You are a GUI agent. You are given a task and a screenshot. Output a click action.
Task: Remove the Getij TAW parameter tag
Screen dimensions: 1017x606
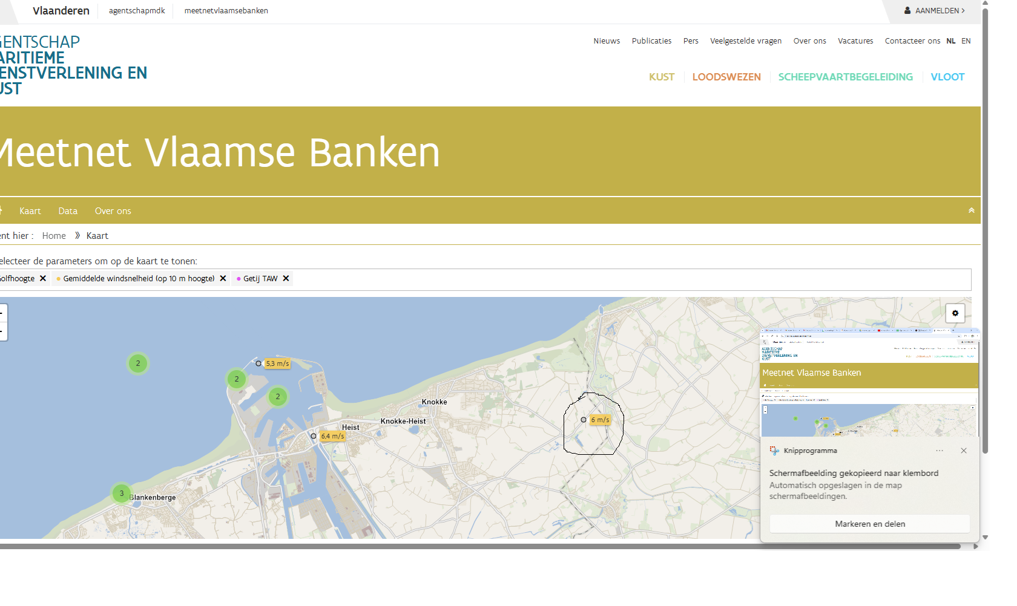coord(286,279)
